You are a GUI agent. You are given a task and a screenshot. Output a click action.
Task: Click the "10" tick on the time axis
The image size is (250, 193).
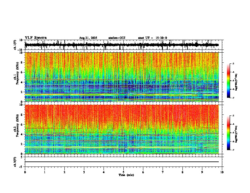point(222,172)
